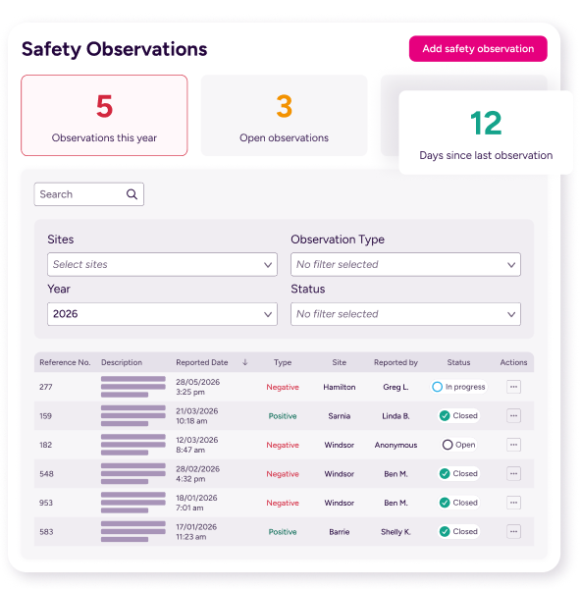Click the Anonymous reporter cell
Image resolution: width=581 pixels, height=589 pixels.
coord(396,445)
